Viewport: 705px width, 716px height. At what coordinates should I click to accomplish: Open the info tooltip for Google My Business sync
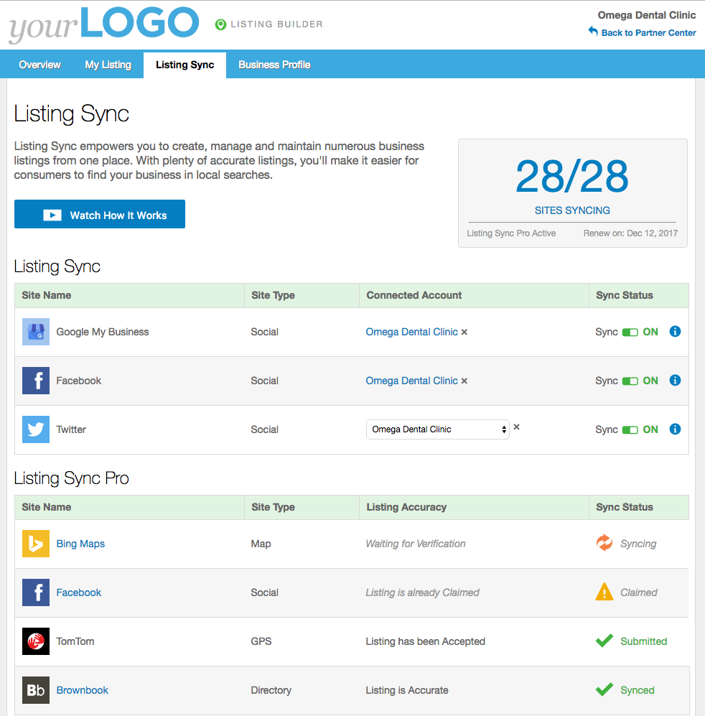point(675,332)
